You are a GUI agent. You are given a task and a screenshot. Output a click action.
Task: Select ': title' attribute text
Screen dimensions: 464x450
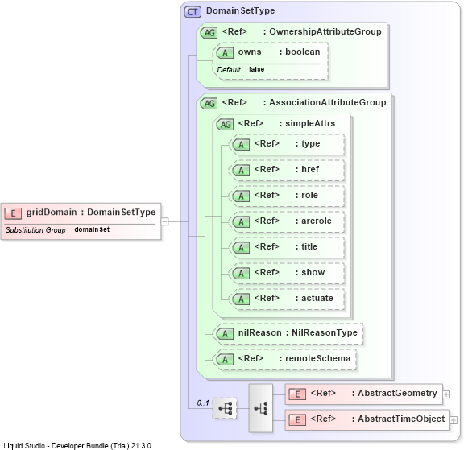(x=306, y=246)
